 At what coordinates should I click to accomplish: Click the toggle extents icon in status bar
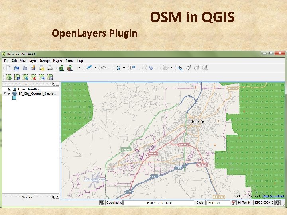tap(102, 203)
